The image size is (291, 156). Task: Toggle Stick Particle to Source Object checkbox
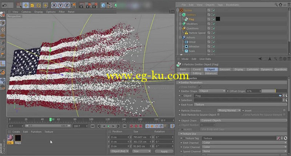[x=219, y=115]
